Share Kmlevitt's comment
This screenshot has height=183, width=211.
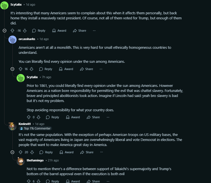(x=87, y=152)
